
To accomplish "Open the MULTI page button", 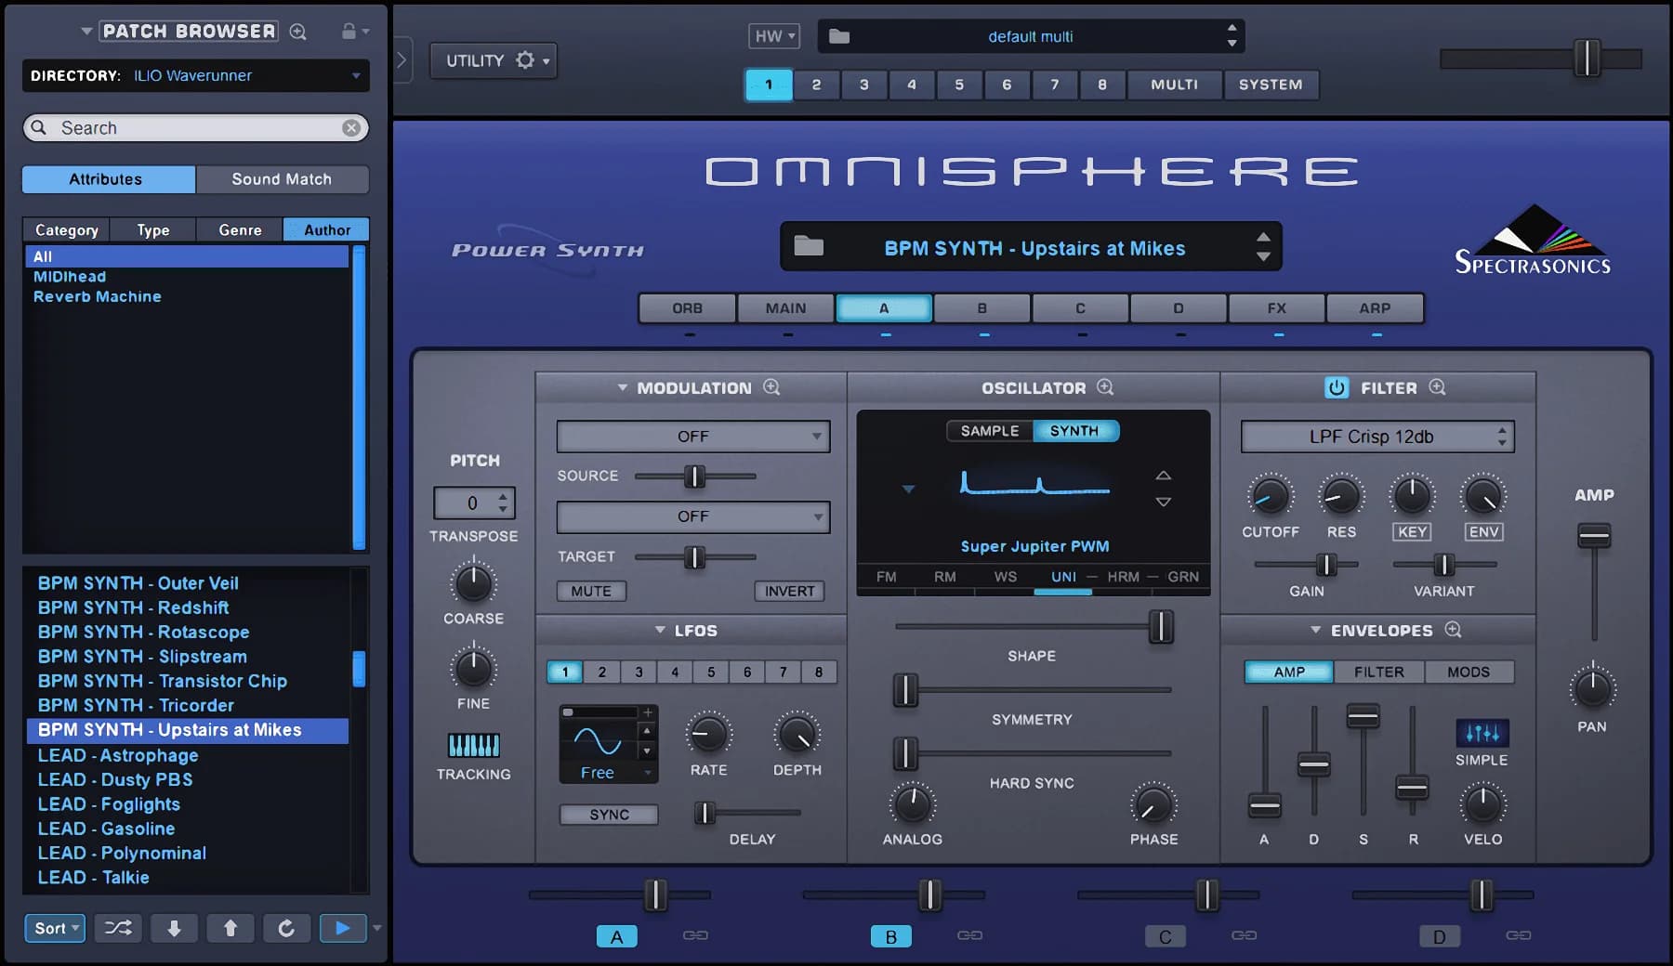I will coord(1173,85).
